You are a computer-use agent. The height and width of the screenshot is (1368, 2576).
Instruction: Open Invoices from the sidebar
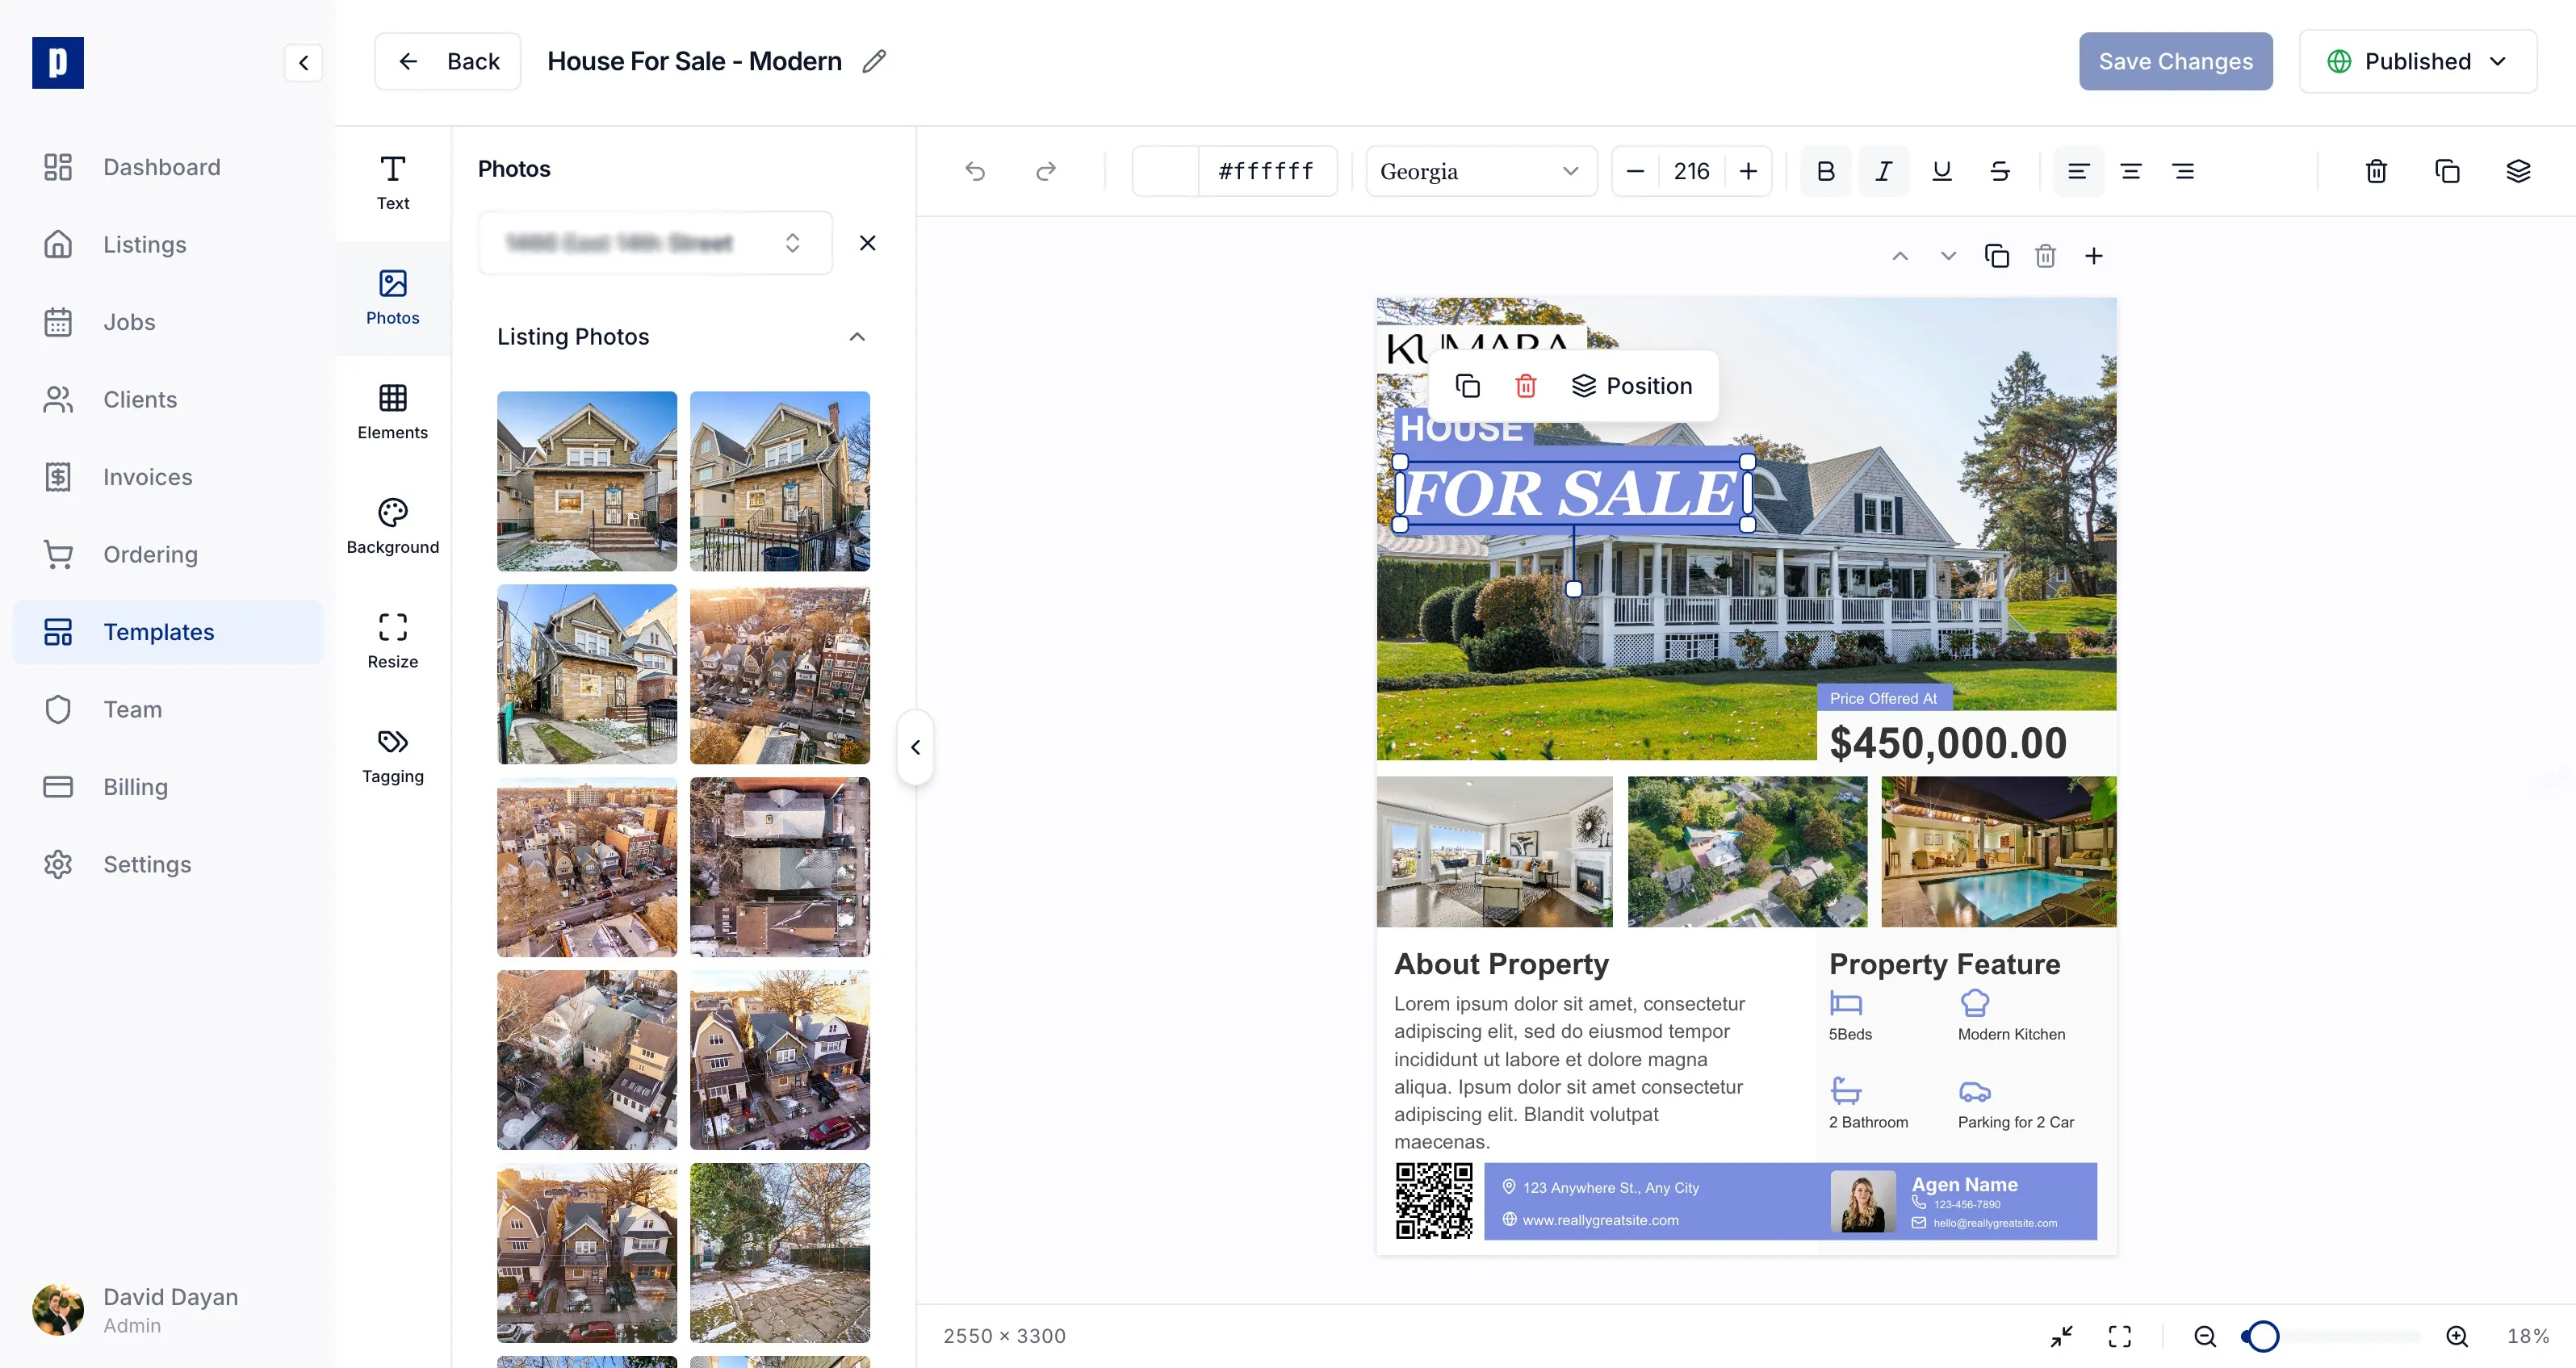pyautogui.click(x=147, y=477)
